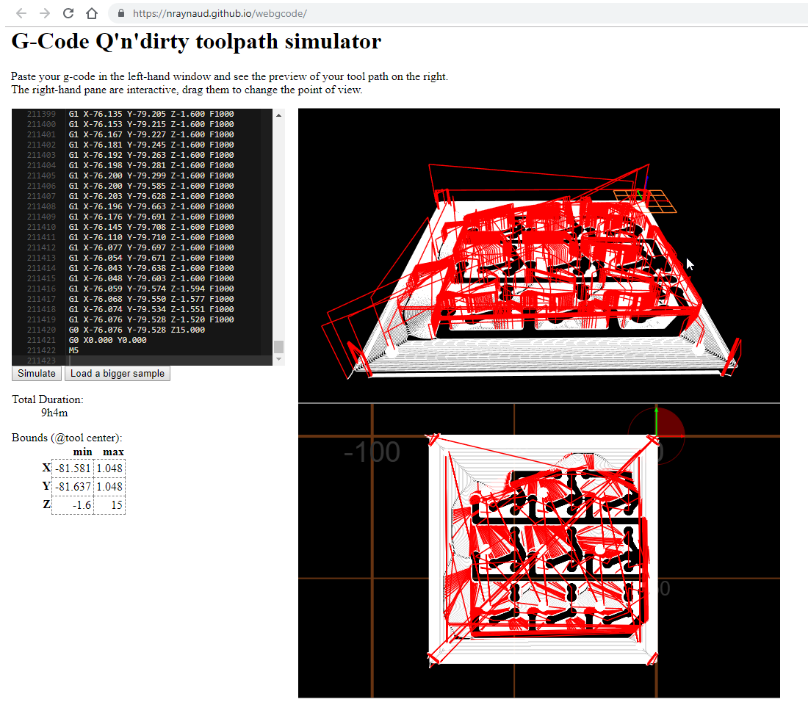Click the scroll-down arrow on the g-code panel

tap(278, 359)
